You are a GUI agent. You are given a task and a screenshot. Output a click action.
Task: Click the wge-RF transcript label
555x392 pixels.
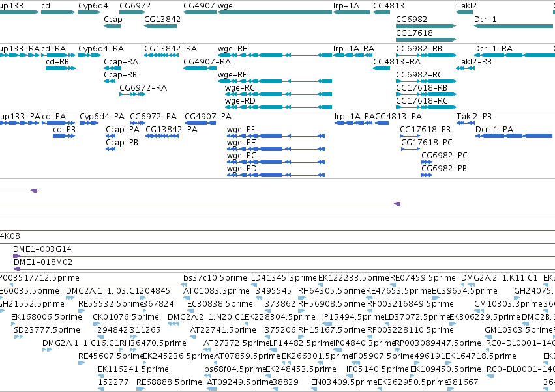(232, 75)
